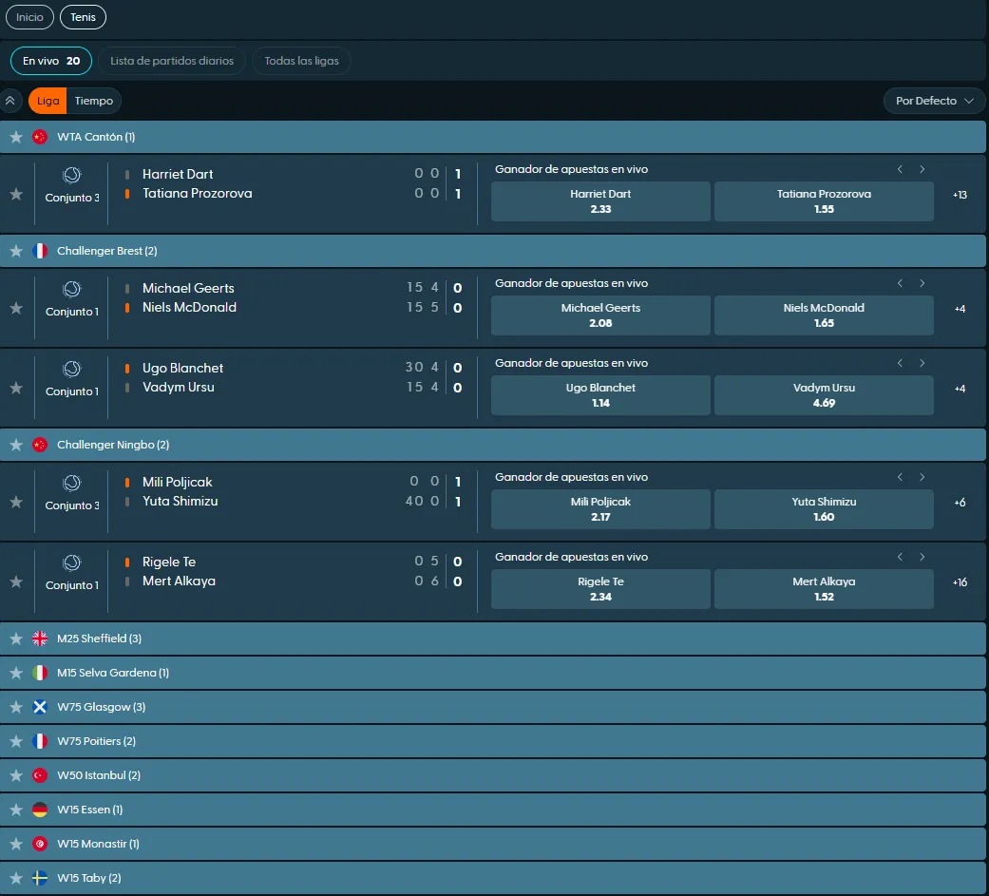
Task: Previous market arrow in Rigele Te match
Action: 900,557
